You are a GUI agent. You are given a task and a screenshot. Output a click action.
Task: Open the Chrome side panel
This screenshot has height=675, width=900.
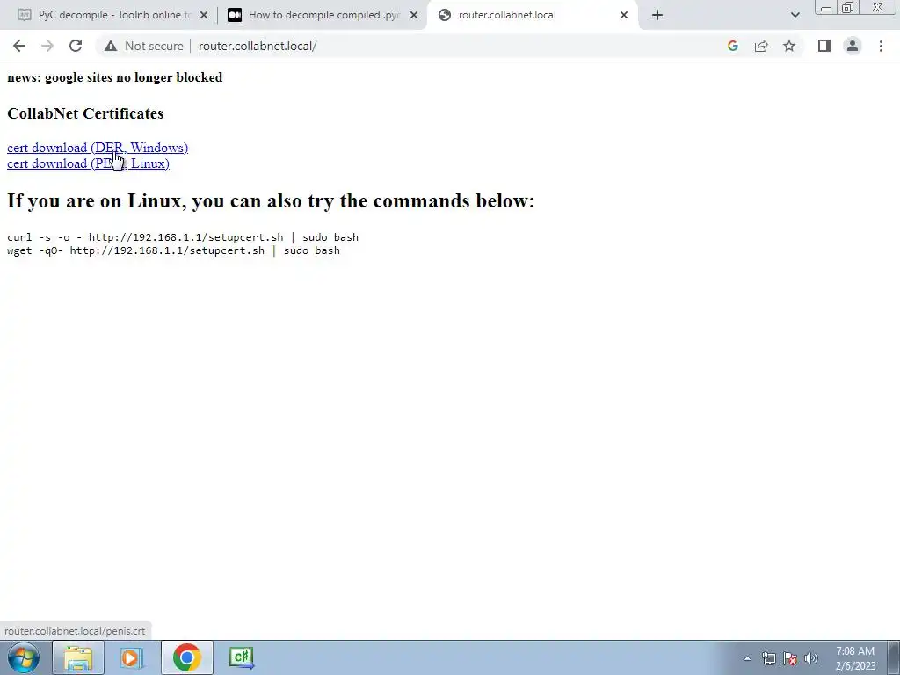tap(824, 46)
